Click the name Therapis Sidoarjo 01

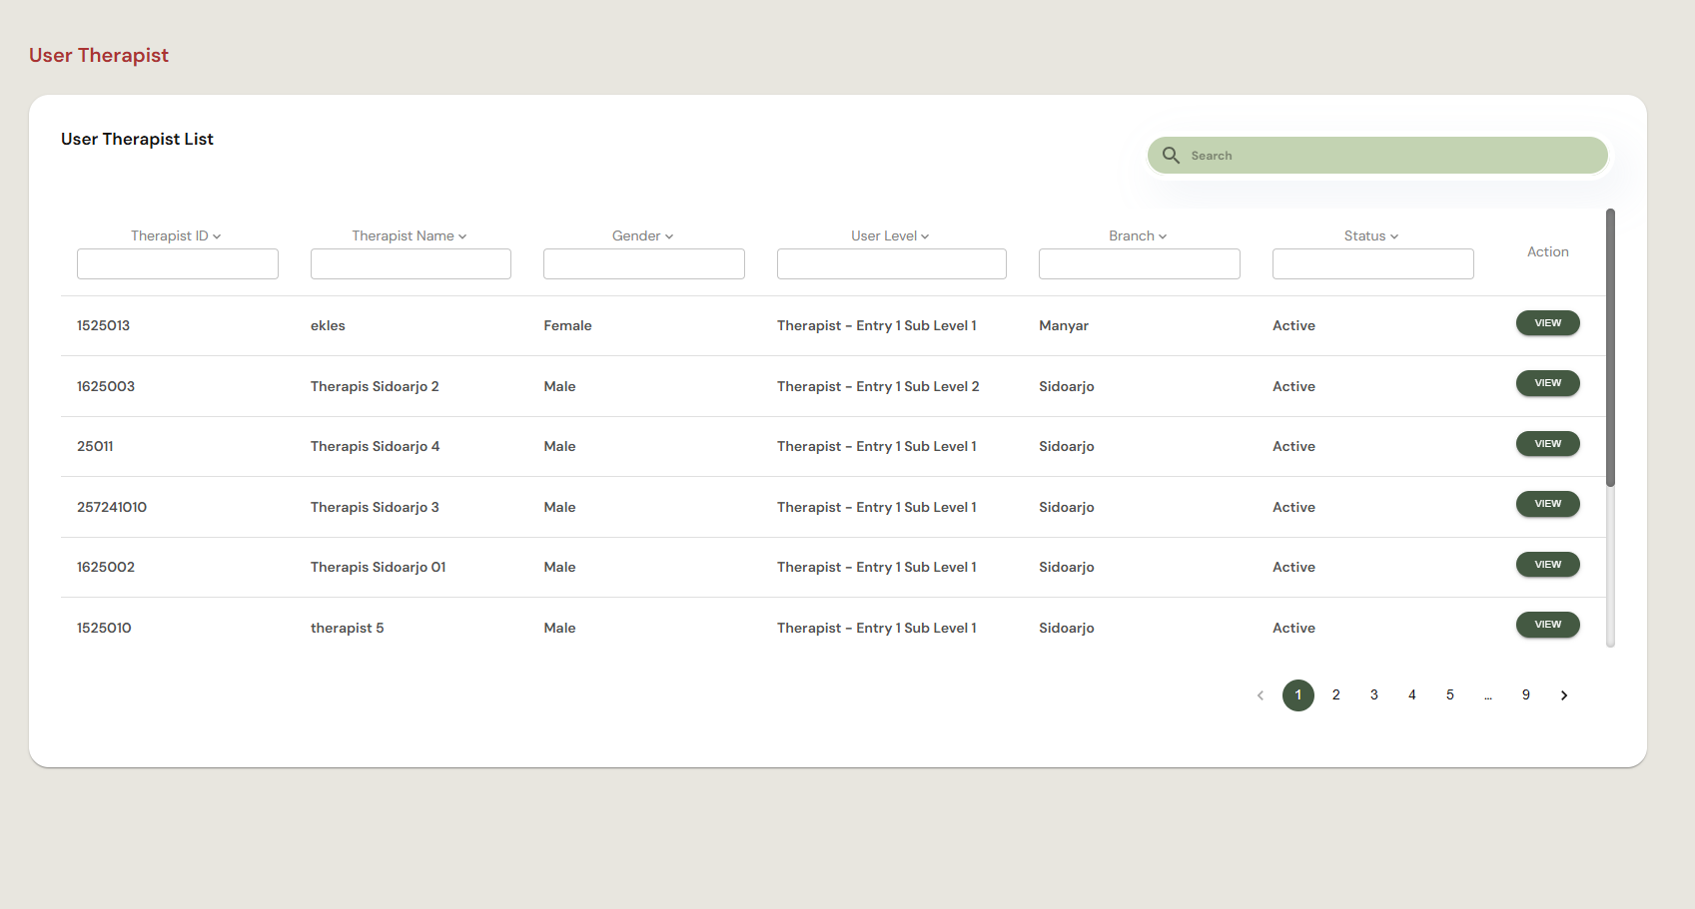379,567
